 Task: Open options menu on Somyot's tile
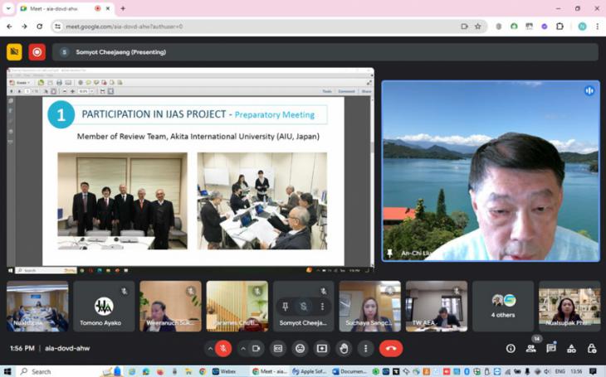coord(322,307)
